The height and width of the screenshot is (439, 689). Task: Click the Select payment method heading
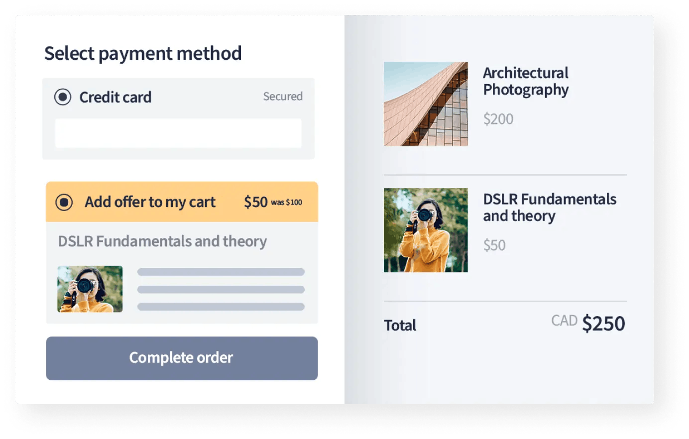click(143, 54)
